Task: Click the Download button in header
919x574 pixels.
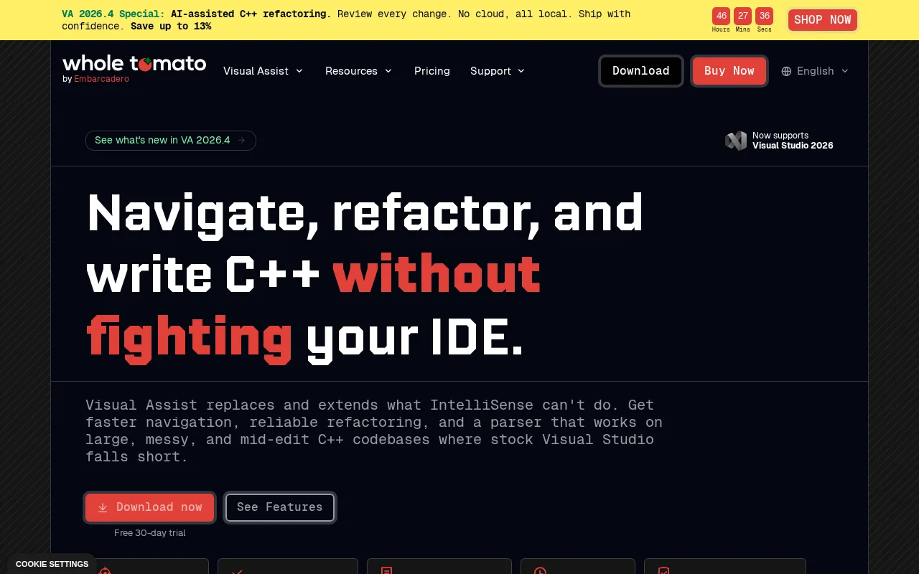Action: 641,71
